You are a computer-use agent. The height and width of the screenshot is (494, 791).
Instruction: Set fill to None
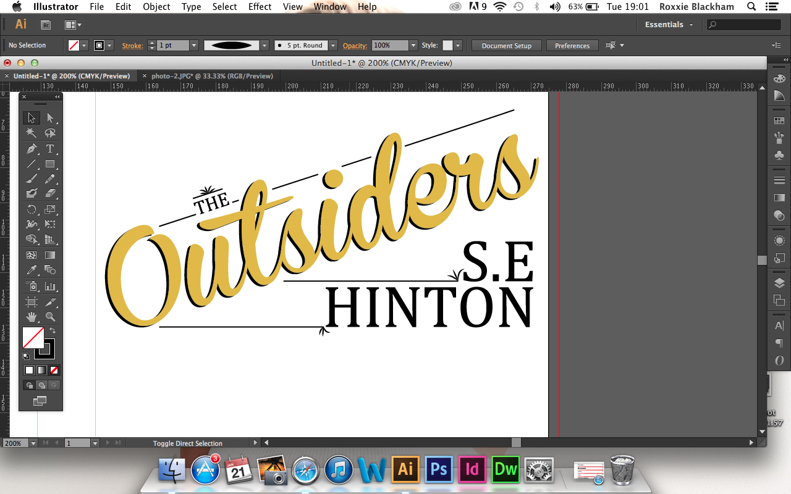tap(55, 370)
